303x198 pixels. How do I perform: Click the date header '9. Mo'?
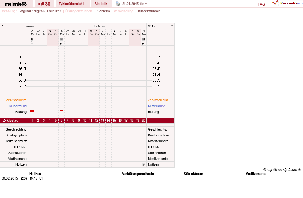click(x=144, y=33)
